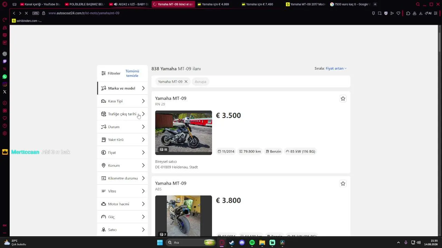
Task: Expand the Marka ve model filter
Action: pos(123,88)
